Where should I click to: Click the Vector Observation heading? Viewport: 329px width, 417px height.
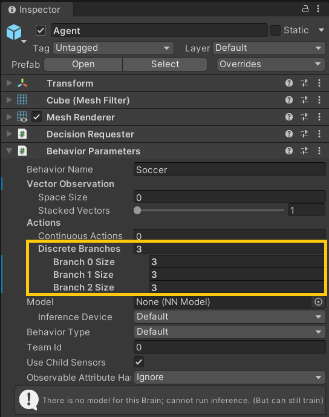point(70,184)
